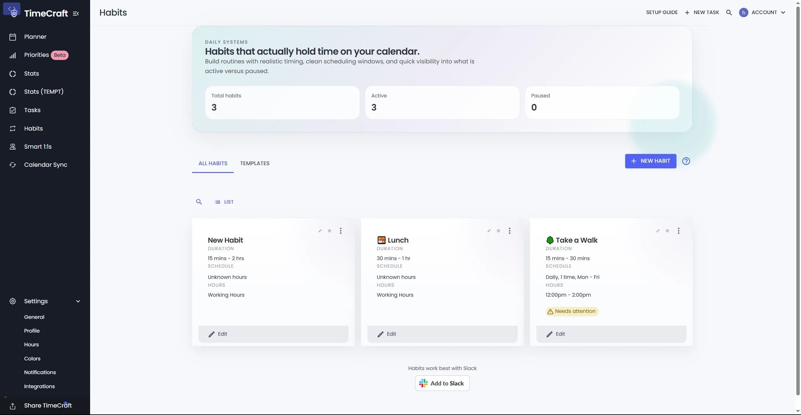This screenshot has height=415, width=801.
Task: Click the Habits repeat icon in sidebar
Action: click(x=13, y=129)
